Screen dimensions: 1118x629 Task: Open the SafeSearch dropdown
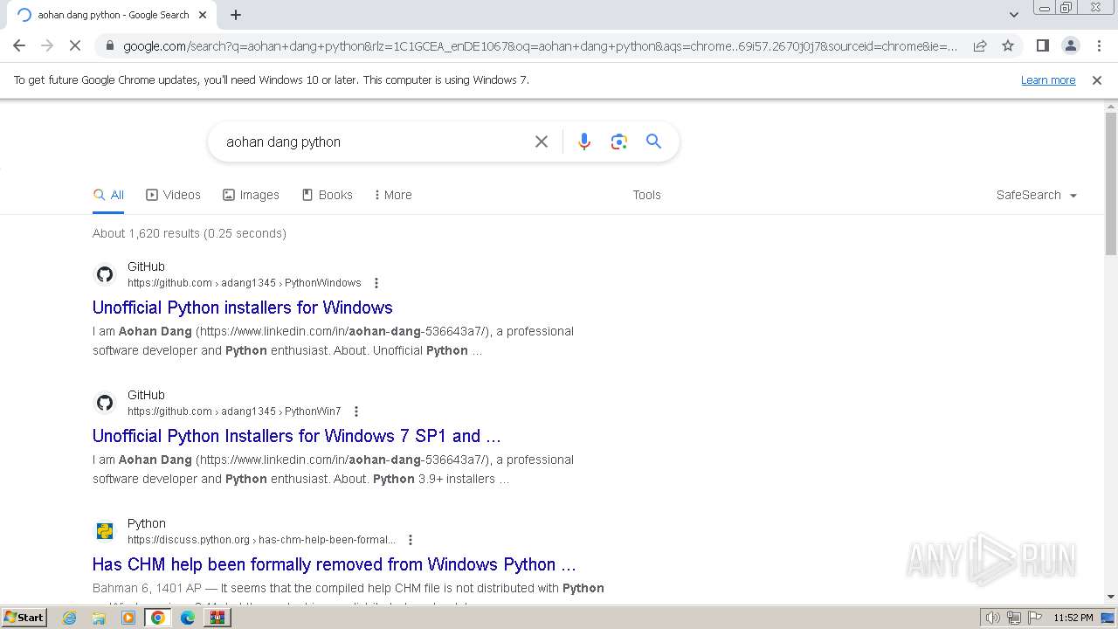tap(1036, 195)
